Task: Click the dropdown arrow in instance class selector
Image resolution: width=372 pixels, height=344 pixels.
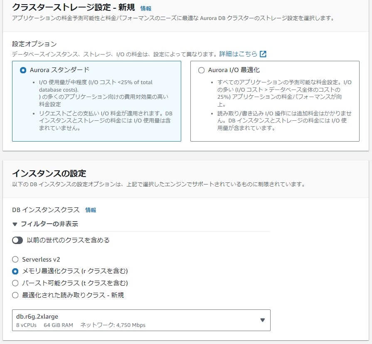Action: (x=262, y=320)
